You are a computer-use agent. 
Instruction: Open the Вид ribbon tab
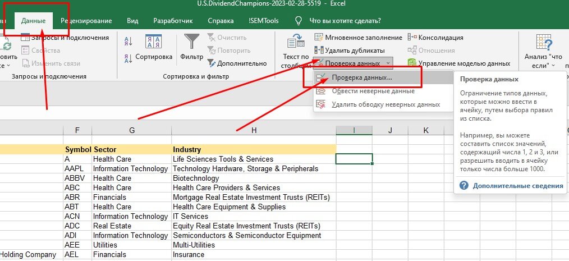(132, 21)
